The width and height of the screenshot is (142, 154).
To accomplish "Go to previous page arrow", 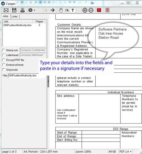I will click(x=47, y=10).
